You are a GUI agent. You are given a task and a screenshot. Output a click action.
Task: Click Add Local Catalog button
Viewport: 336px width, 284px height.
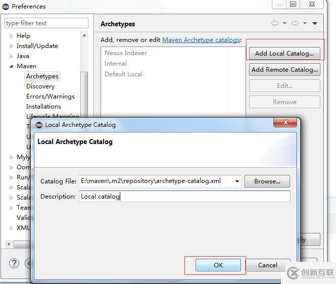(x=284, y=54)
